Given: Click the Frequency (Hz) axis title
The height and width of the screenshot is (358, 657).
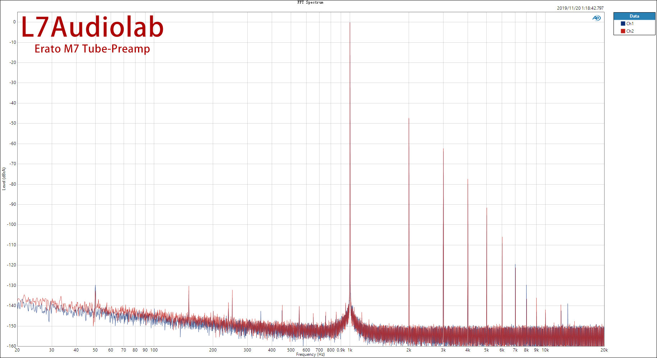Looking at the screenshot, I should click(x=311, y=355).
